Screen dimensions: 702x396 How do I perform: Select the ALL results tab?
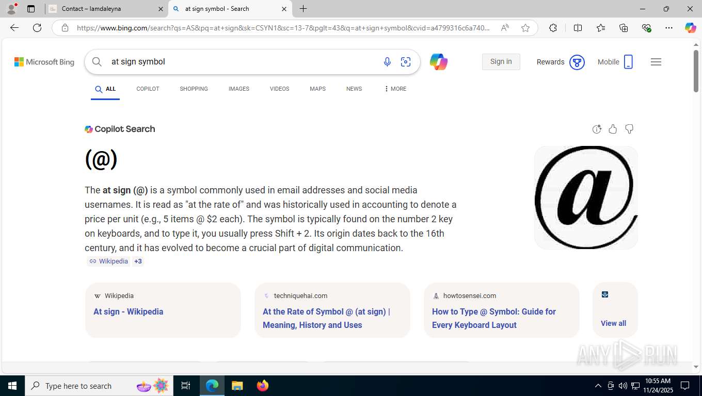pyautogui.click(x=105, y=89)
